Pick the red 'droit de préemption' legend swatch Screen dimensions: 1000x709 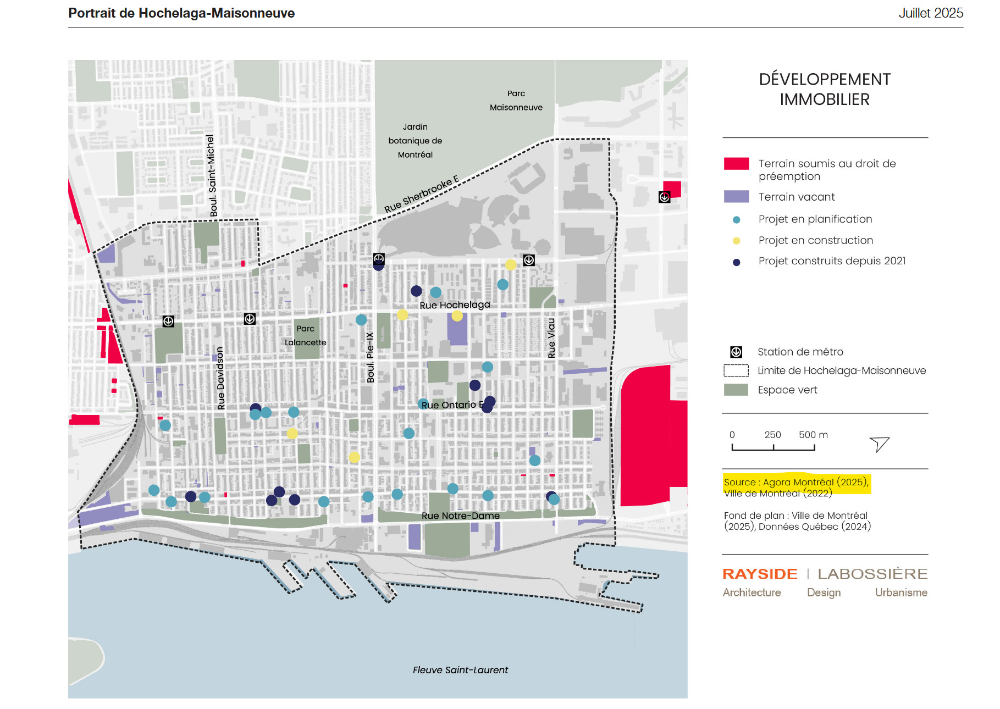(x=736, y=164)
